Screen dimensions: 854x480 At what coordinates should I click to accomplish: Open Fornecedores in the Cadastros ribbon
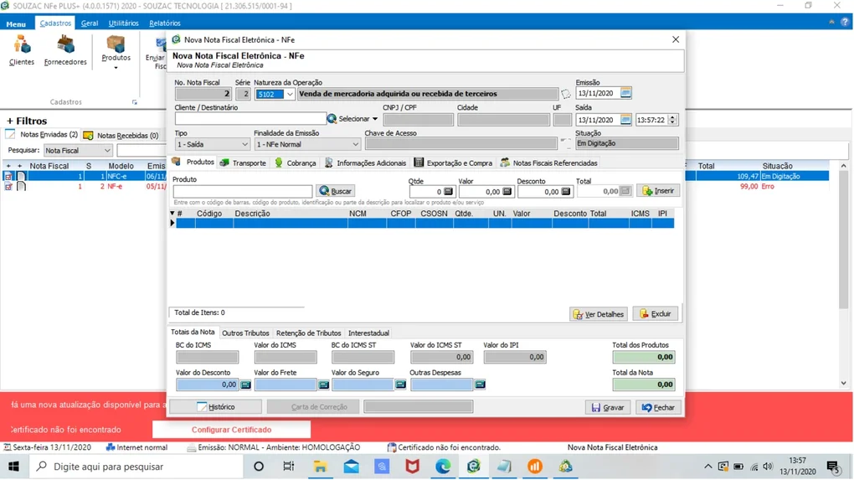click(65, 50)
